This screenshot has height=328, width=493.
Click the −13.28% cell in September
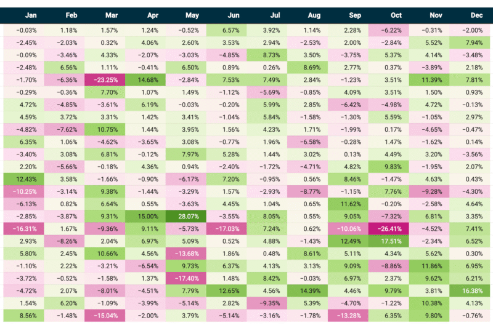pos(349,316)
